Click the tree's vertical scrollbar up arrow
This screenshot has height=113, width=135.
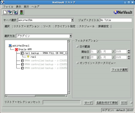tap(69, 41)
